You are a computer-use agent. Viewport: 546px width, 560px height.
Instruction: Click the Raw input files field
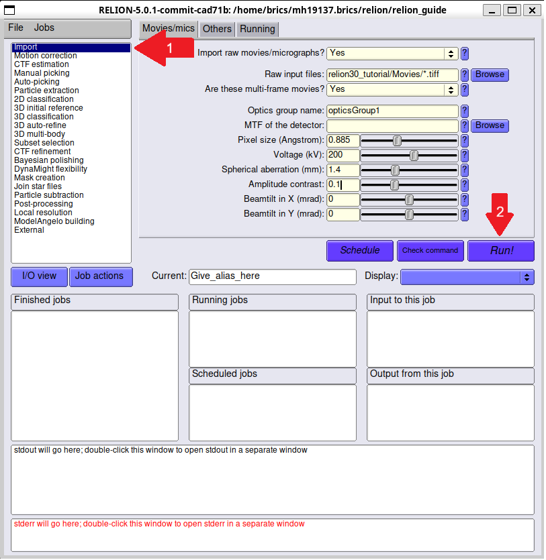click(392, 74)
